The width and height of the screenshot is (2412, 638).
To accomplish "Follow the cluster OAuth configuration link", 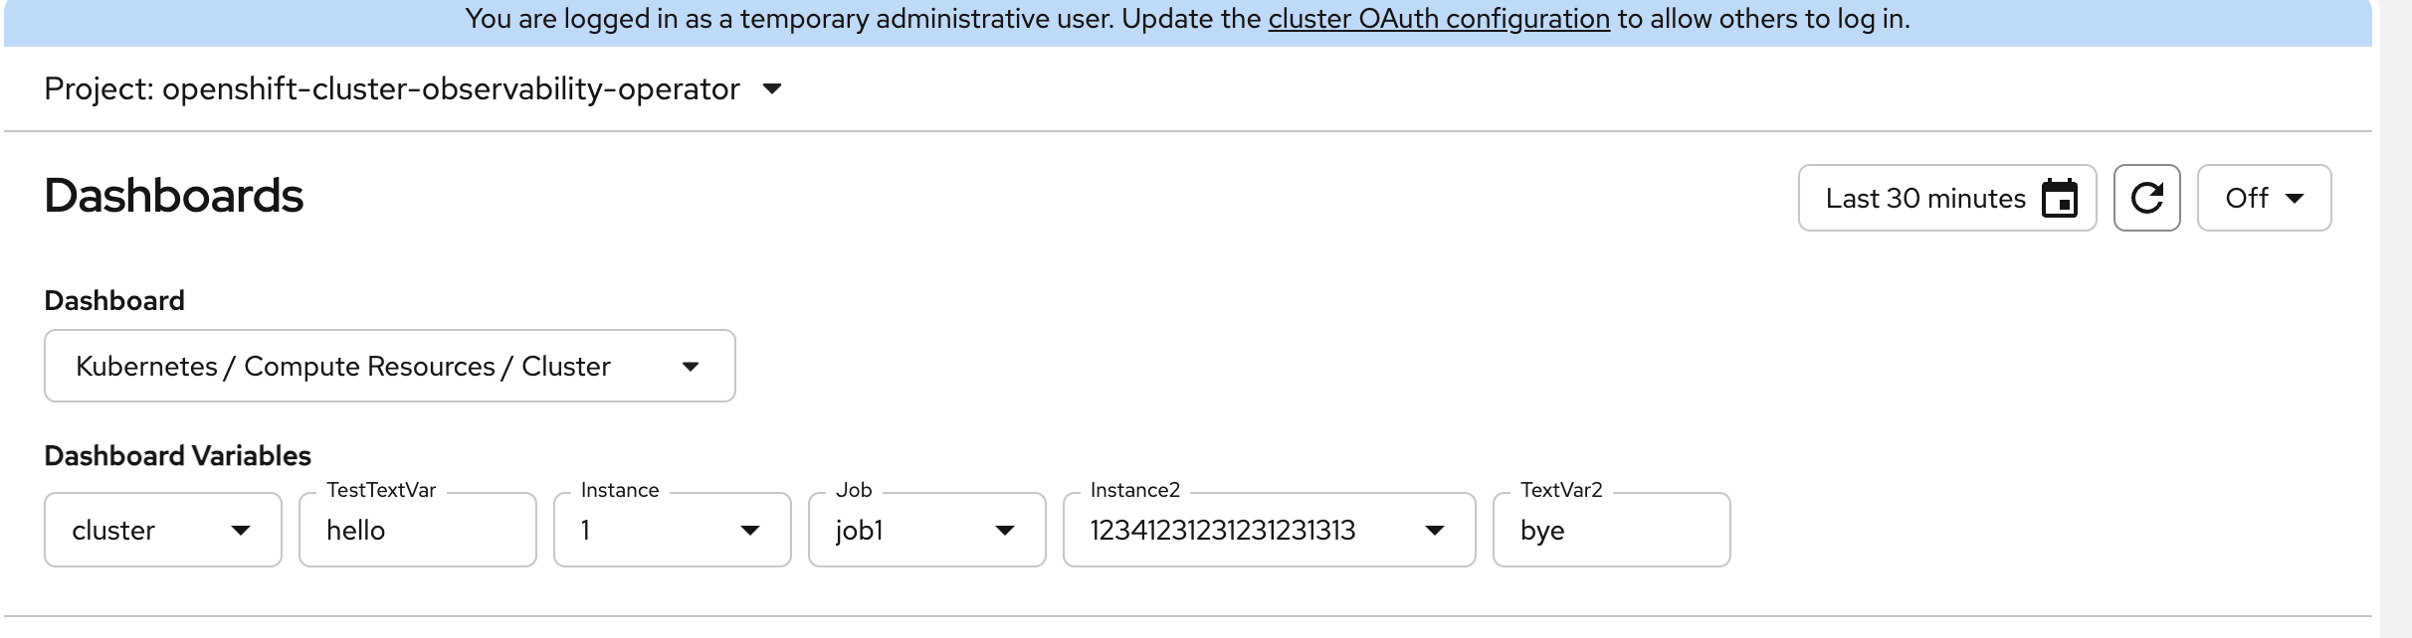I will point(1439,19).
